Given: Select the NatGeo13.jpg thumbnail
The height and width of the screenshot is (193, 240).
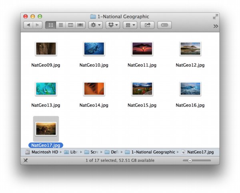Looking at the screenshot, I should click(x=46, y=89).
